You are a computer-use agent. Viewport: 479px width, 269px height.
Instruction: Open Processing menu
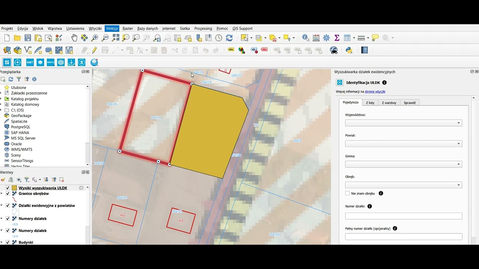point(203,28)
